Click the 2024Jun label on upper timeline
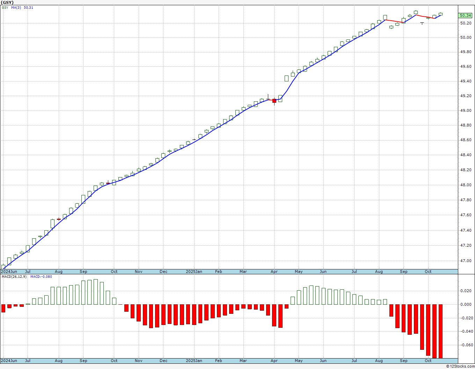Screen dimensions: 475x369 (9, 272)
